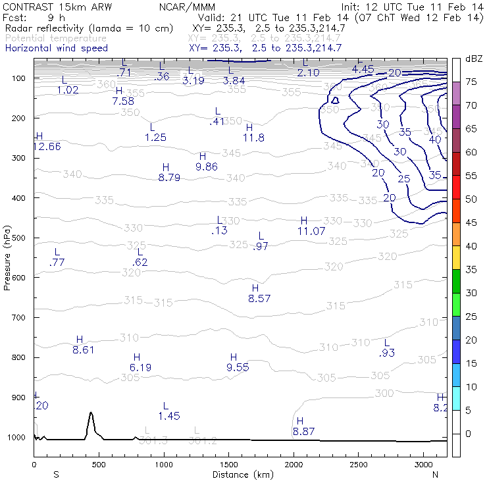Click the 5-10 dBZ cyan swatch

pyautogui.click(x=456, y=398)
